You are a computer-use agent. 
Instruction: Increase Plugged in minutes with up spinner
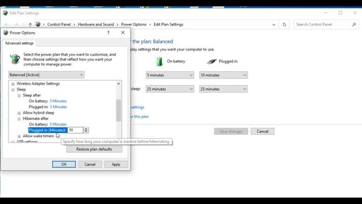[x=86, y=129]
